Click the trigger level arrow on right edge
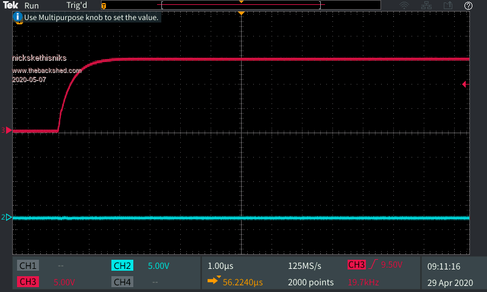The image size is (487, 292). pyautogui.click(x=465, y=84)
